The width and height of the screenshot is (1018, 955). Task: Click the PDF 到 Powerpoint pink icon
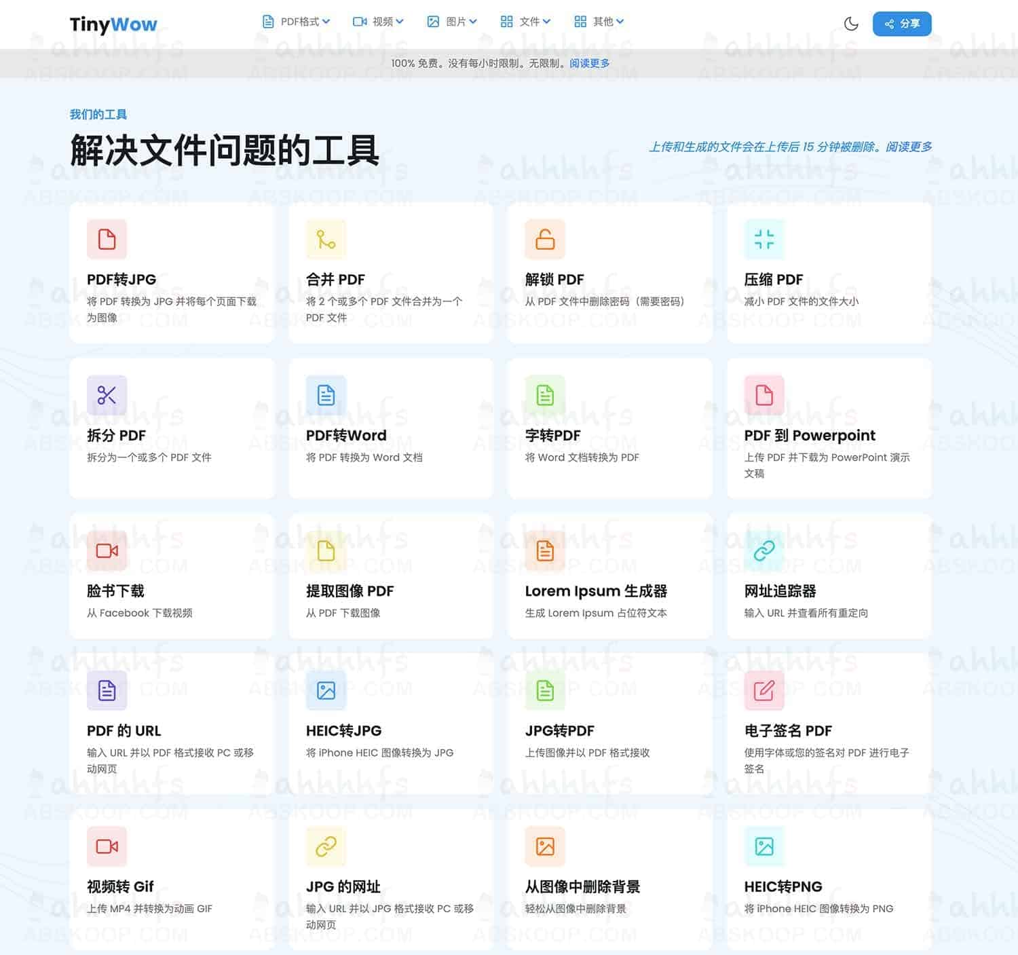click(x=764, y=395)
